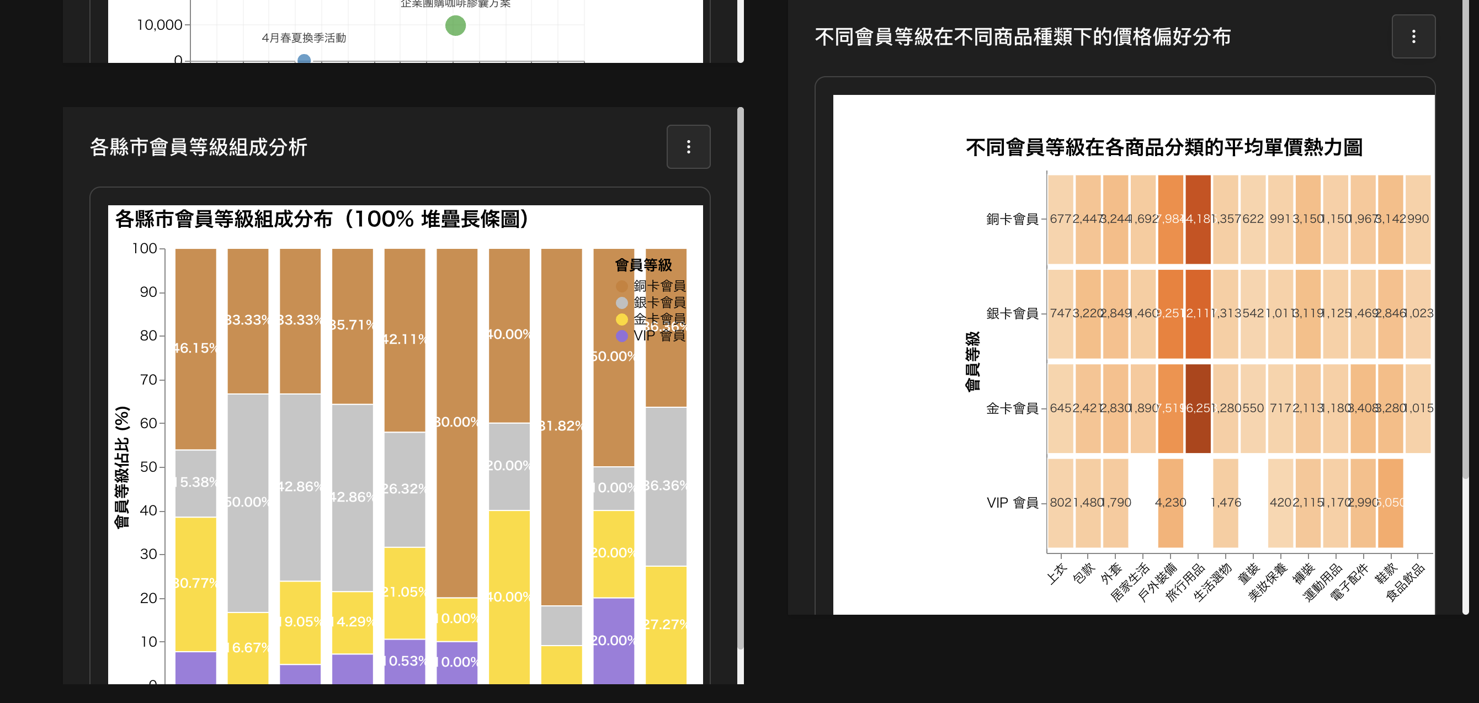Click the 30.77% gold bar segment
Viewport: 1479px width, 703px height.
(x=196, y=584)
